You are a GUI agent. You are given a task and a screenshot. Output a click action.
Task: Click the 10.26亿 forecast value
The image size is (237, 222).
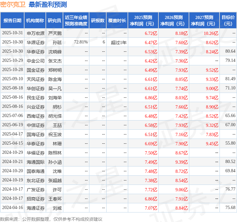pos(211,33)
